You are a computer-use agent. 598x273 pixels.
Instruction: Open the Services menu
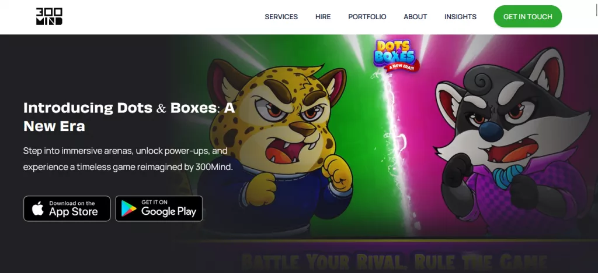click(x=281, y=17)
